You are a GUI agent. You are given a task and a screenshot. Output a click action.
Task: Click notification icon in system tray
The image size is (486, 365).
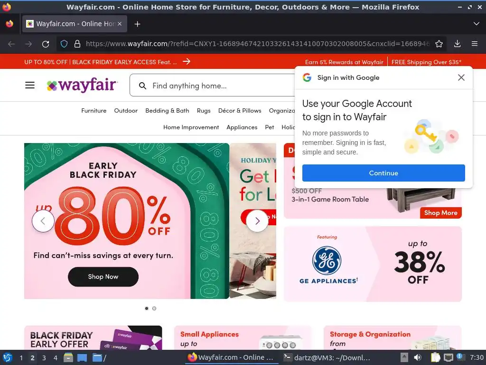tap(460, 357)
